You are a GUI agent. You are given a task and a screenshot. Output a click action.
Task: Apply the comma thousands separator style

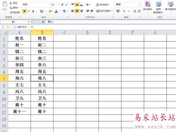tap(129, 11)
